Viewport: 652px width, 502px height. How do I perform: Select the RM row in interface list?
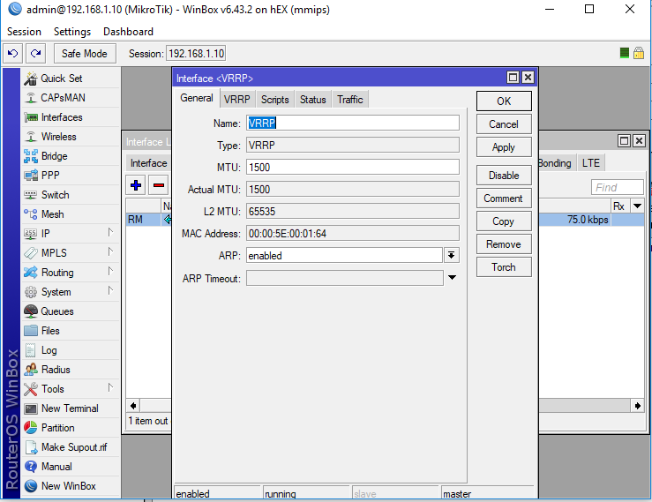[148, 220]
